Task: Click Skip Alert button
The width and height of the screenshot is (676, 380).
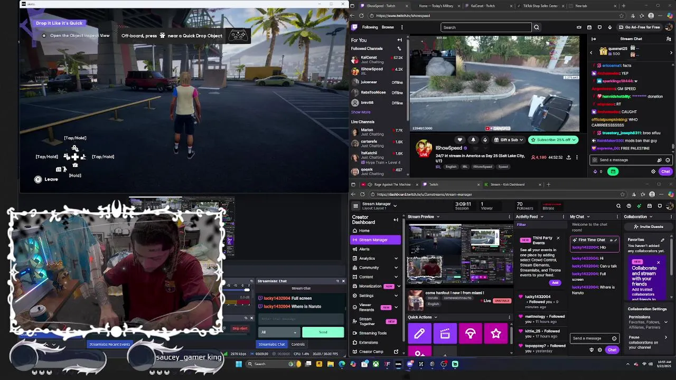Action: (240, 328)
